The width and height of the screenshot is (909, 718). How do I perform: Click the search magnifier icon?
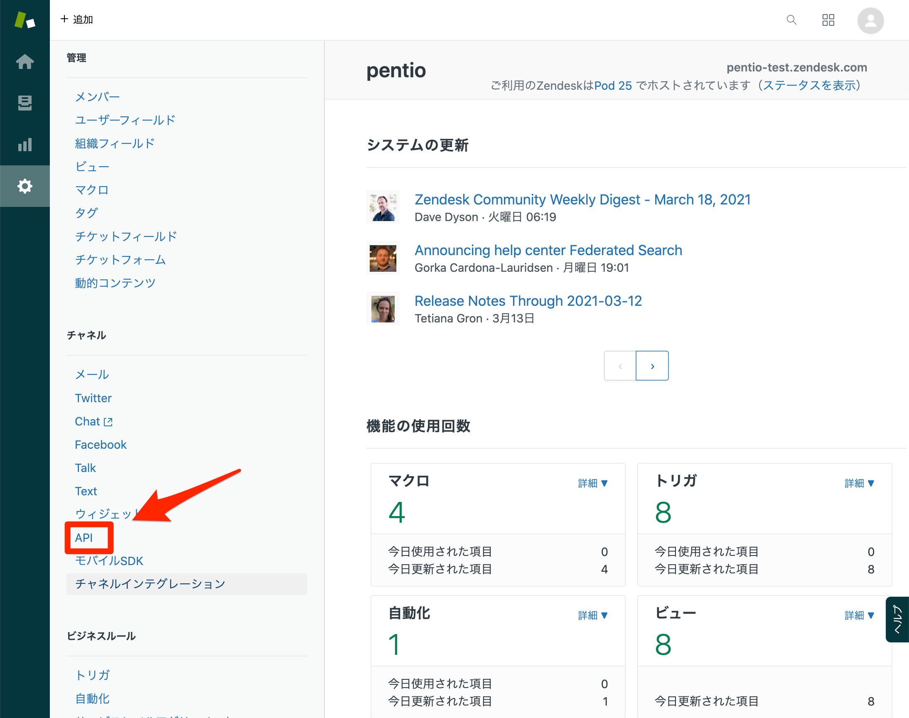coord(791,20)
